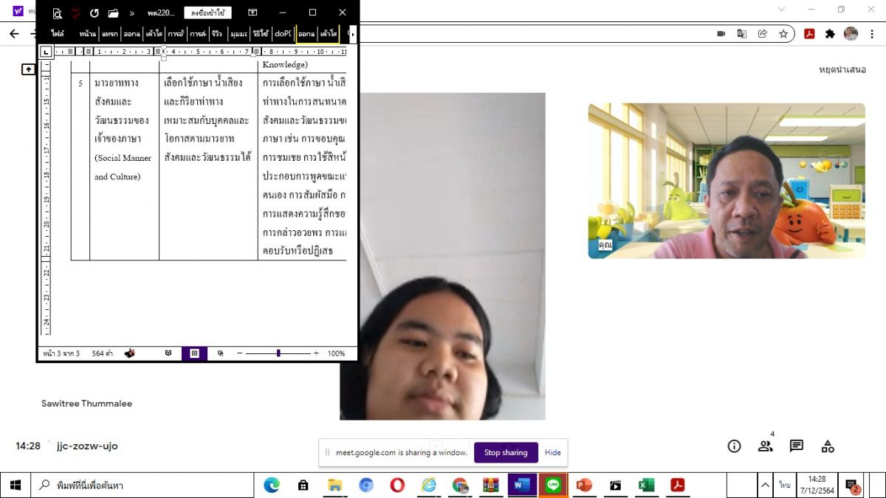Image resolution: width=886 pixels, height=498 pixels.
Task: Open the Chrome extensions puzzle icon
Action: [x=830, y=34]
